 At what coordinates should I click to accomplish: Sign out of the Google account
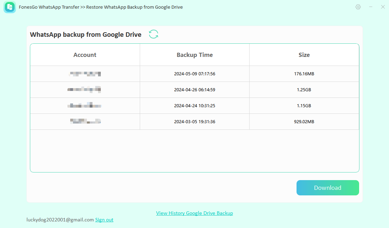pyautogui.click(x=104, y=220)
